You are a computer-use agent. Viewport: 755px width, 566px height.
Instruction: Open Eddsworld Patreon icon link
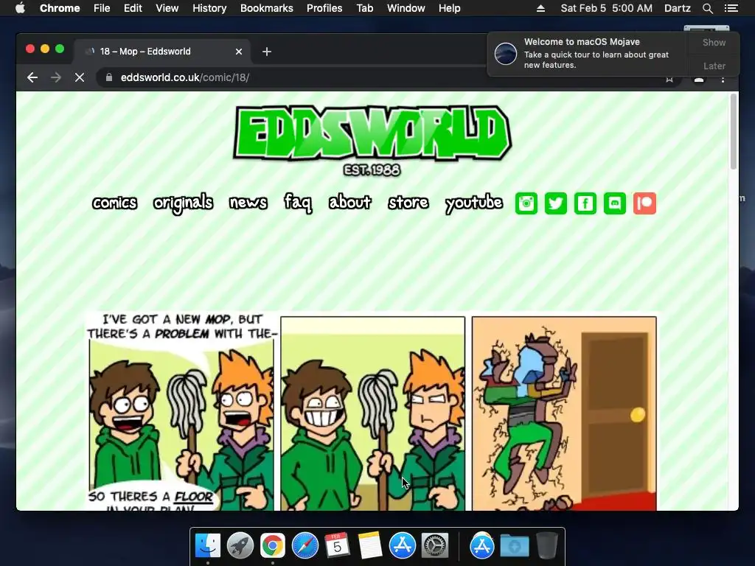click(644, 203)
